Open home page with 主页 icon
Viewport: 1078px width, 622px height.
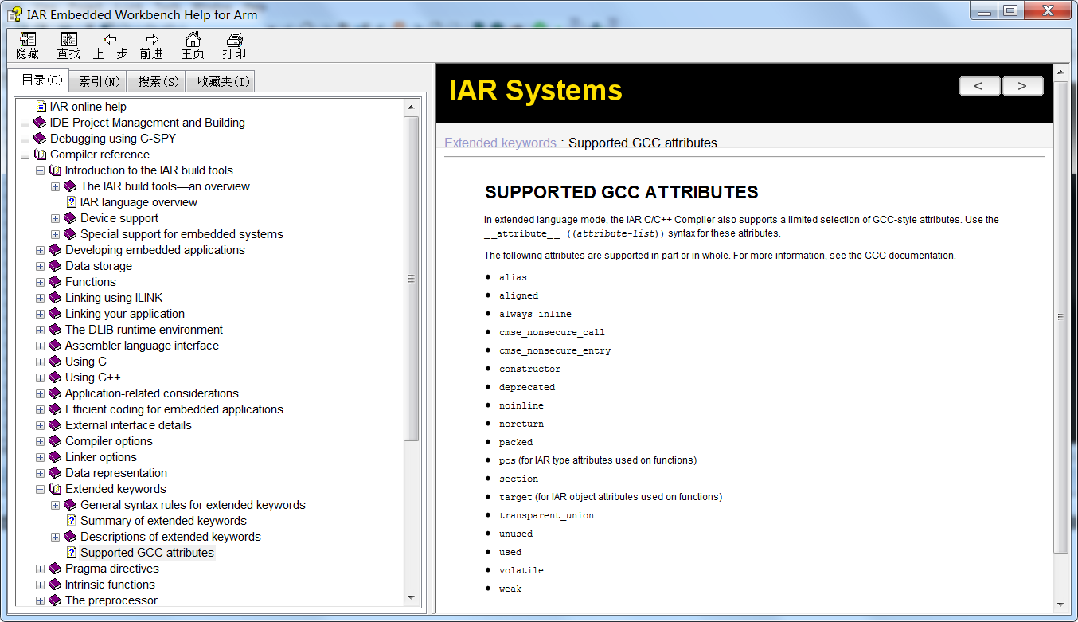[193, 46]
